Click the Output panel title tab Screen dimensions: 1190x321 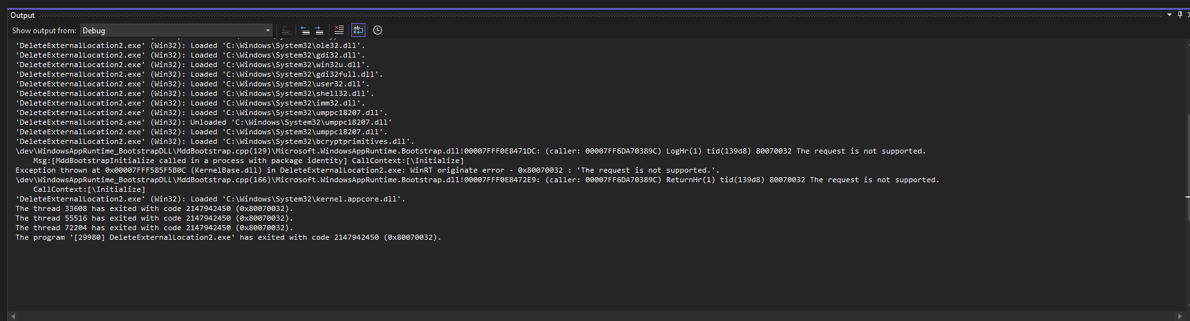22,15
